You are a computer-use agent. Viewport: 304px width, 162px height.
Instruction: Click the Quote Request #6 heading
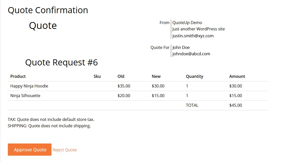61,62
